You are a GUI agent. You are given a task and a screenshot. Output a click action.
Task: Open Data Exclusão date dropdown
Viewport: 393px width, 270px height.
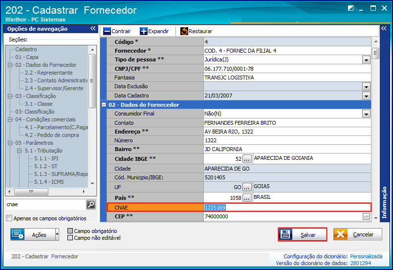[366, 86]
